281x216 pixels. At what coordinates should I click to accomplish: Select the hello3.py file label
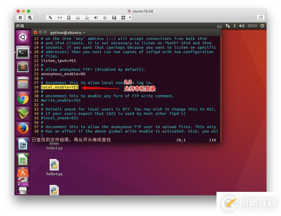click(54, 148)
